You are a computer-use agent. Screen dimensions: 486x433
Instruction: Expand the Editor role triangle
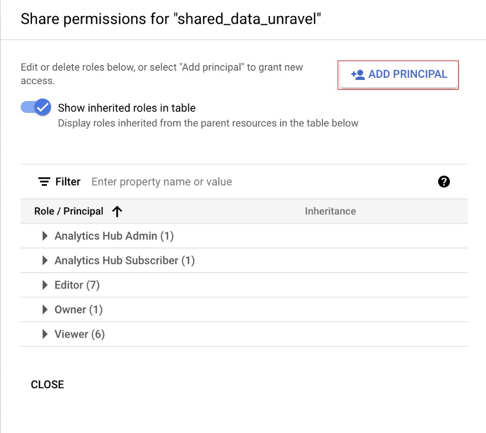45,285
